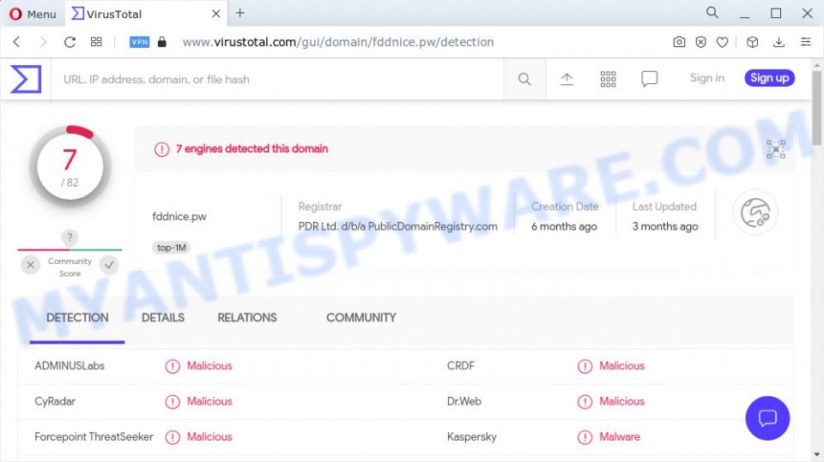This screenshot has height=462, width=824.
Task: Click the VirusTotal logo
Action: click(x=26, y=79)
